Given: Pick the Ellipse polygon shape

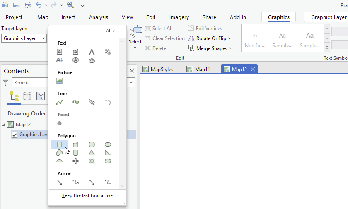Looking at the screenshot, I should 108,144.
